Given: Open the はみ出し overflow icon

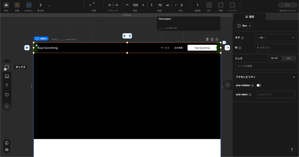Looking at the screenshot, I should 29,5.
